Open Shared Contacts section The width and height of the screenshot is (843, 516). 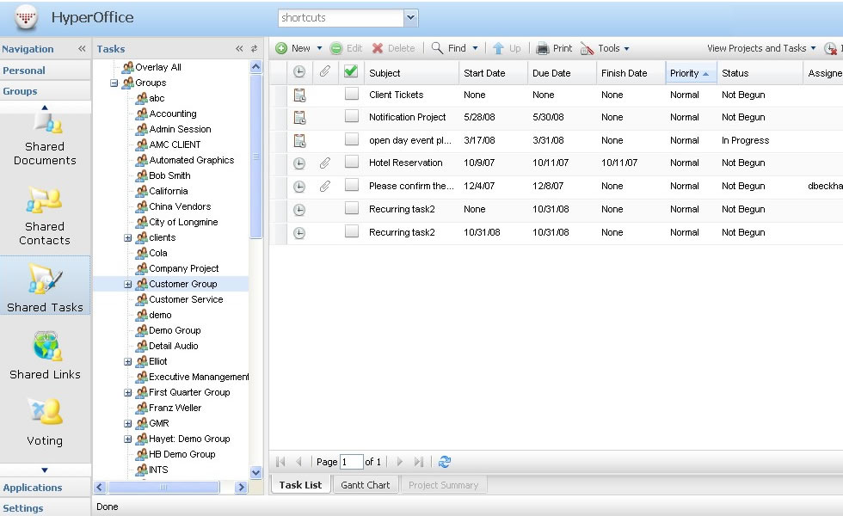click(45, 216)
